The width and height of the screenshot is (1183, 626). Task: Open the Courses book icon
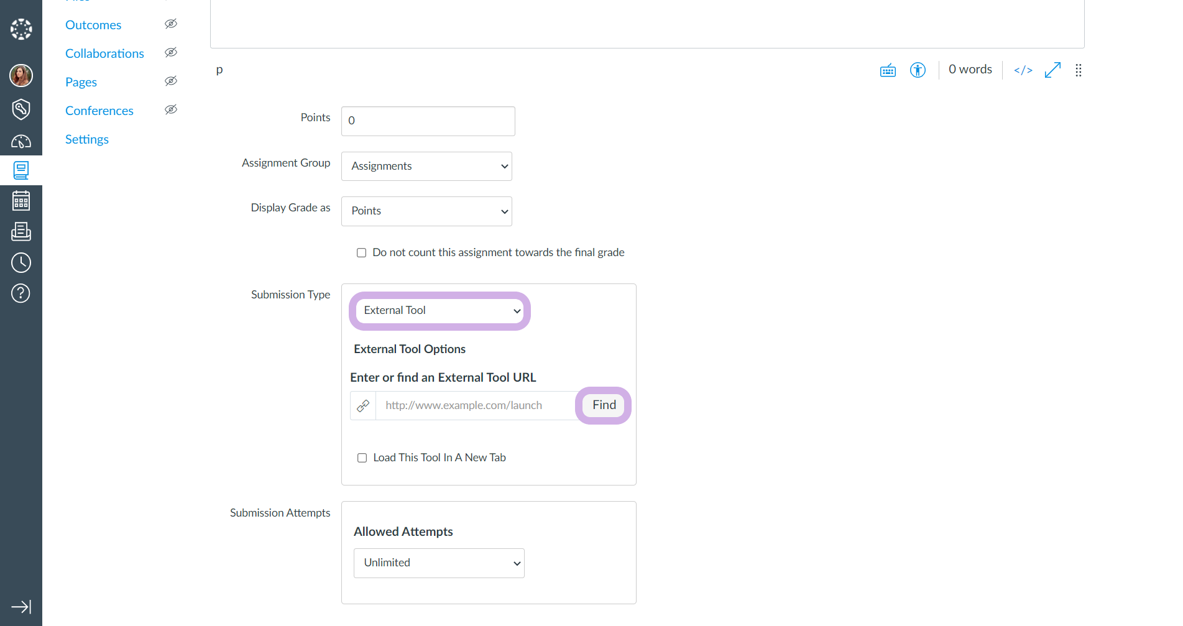[21, 170]
